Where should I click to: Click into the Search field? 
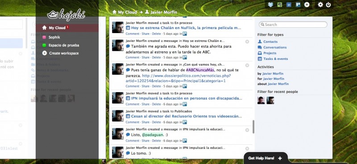tap(293, 25)
